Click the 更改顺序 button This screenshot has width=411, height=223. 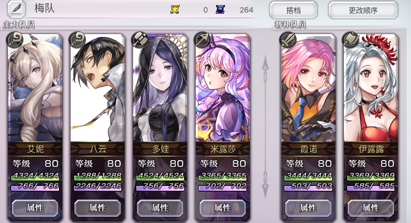(363, 10)
